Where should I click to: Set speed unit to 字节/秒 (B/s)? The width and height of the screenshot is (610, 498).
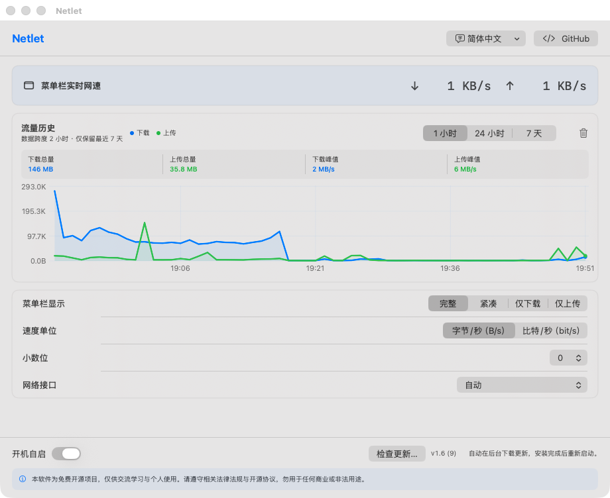pyautogui.click(x=479, y=330)
